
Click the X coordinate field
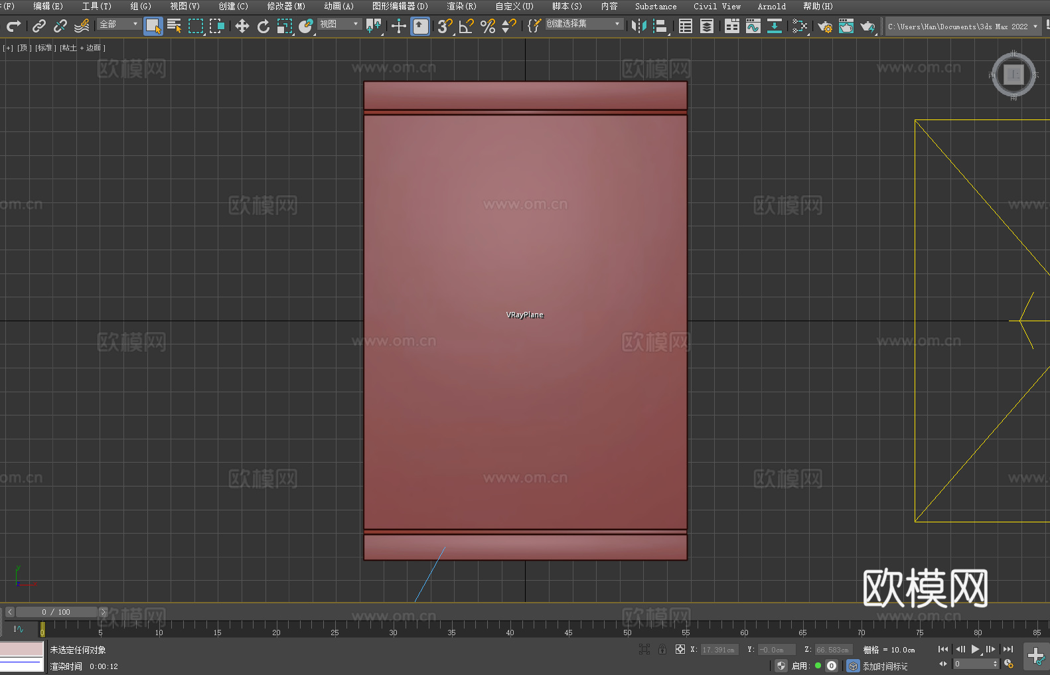click(719, 650)
